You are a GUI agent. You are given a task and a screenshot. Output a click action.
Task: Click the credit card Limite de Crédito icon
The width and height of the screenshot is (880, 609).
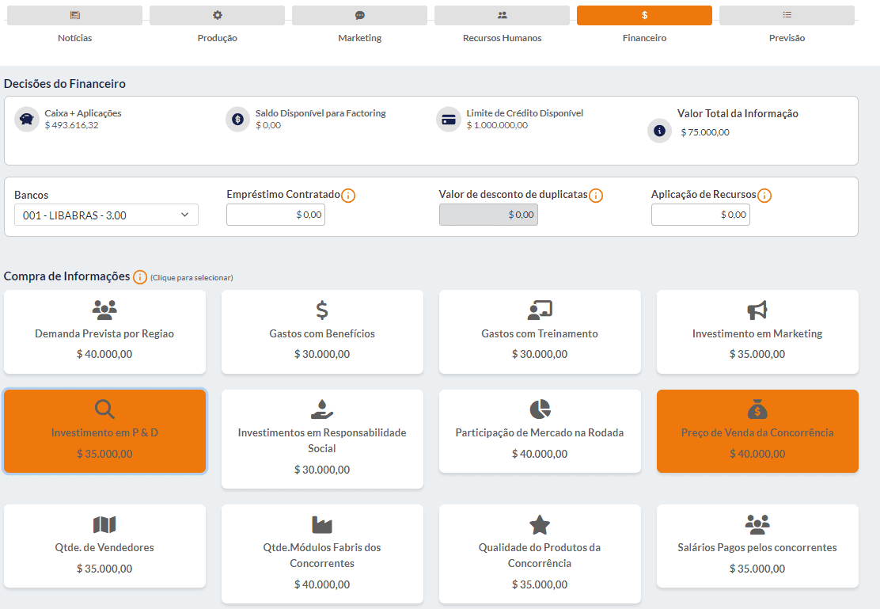[449, 120]
